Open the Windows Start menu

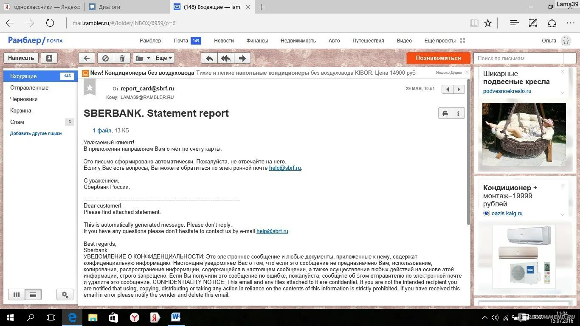[x=10, y=317]
